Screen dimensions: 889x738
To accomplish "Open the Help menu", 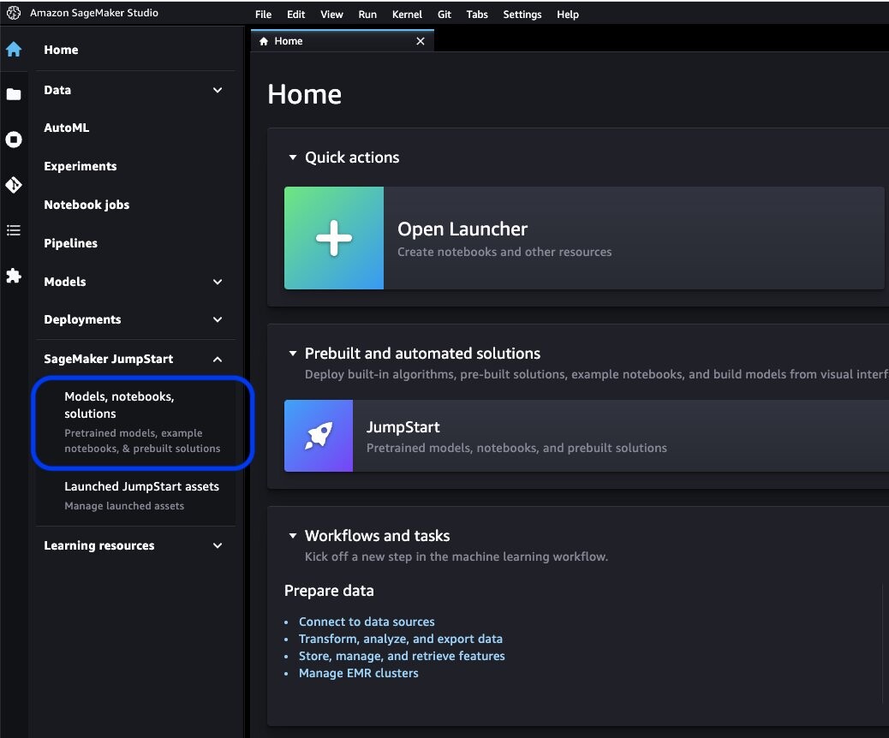I will pyautogui.click(x=568, y=15).
